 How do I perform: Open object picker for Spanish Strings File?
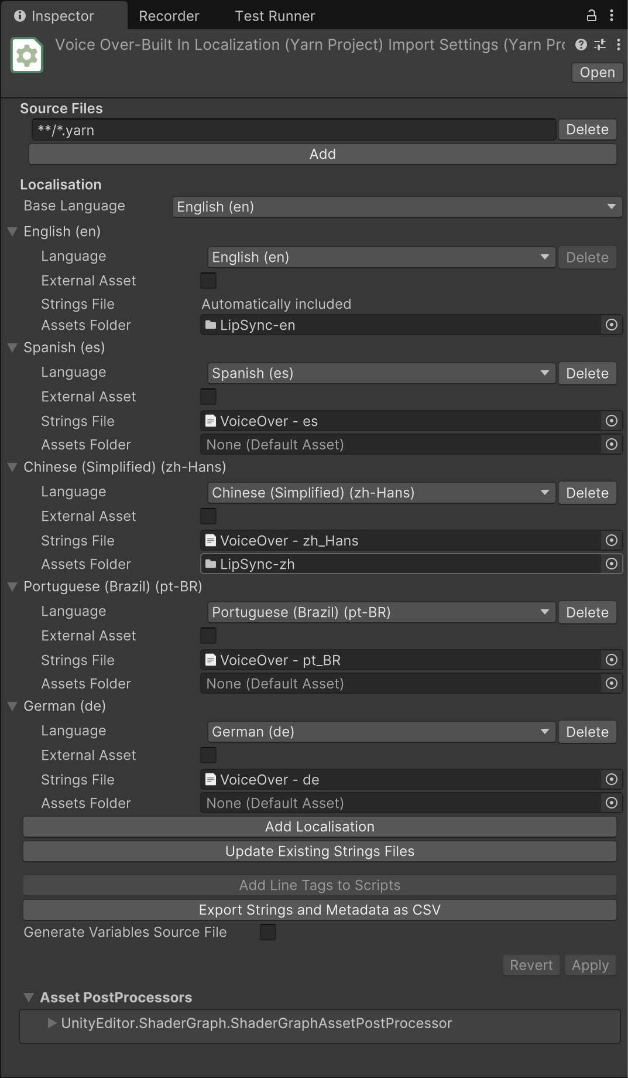coord(612,421)
